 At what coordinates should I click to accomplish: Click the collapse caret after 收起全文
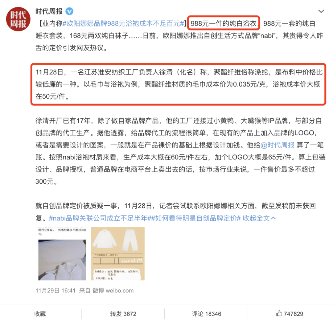point(273,218)
